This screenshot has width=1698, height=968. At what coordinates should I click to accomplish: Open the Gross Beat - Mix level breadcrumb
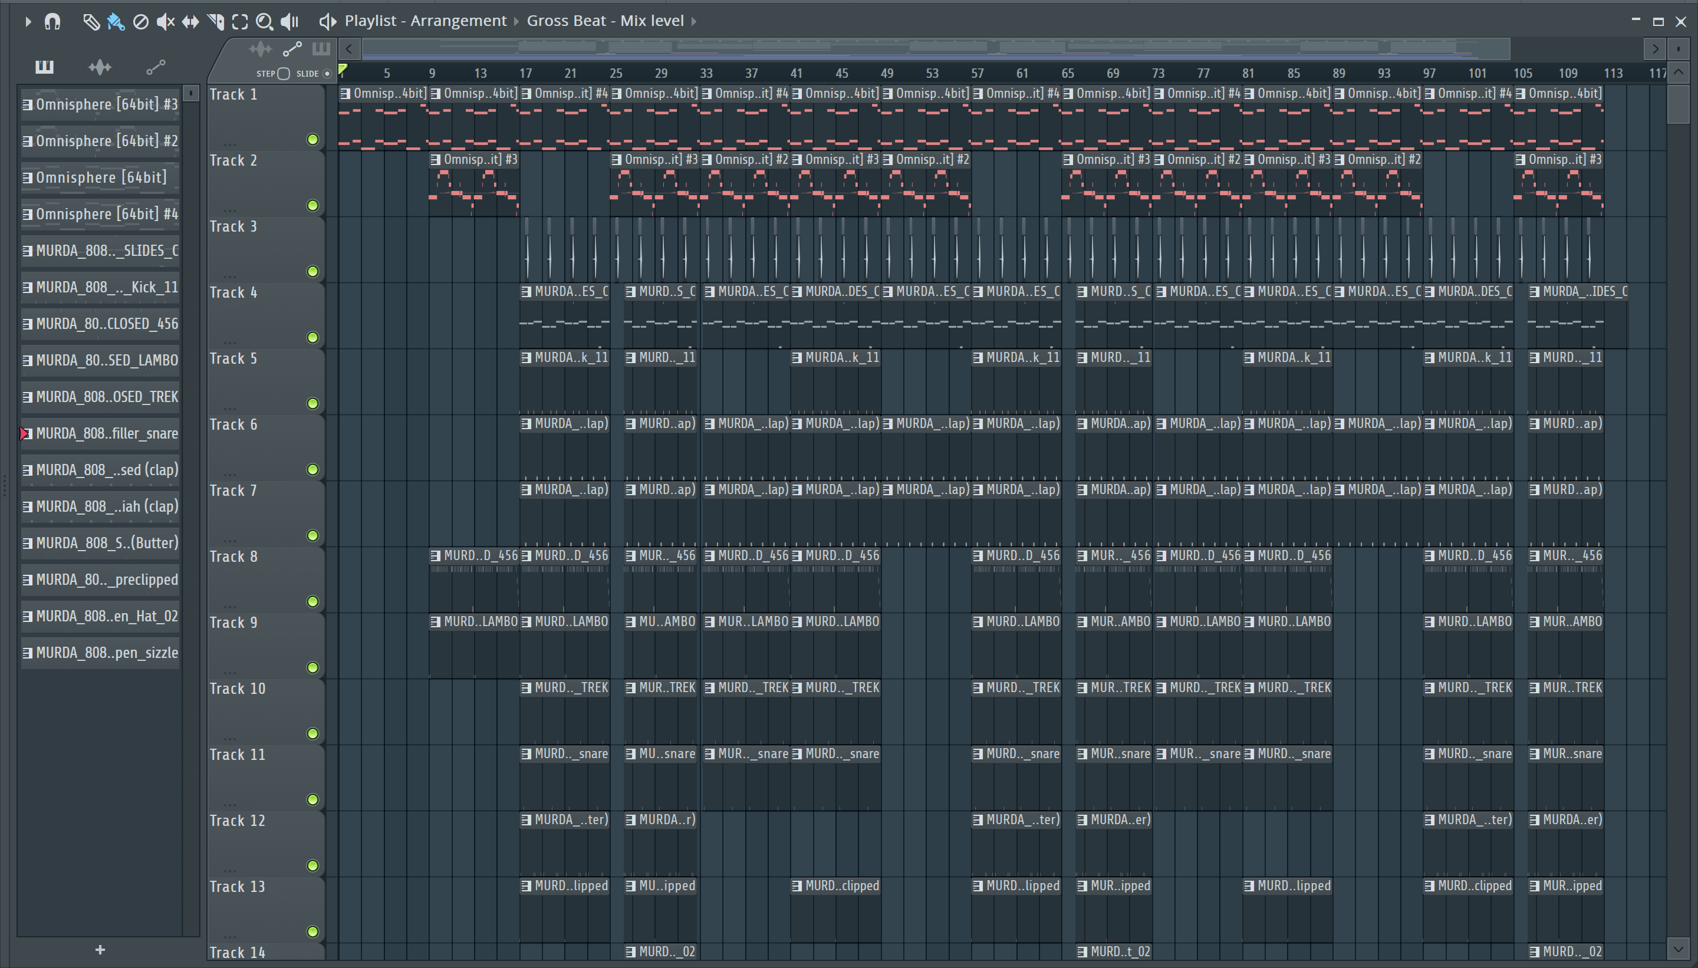click(605, 21)
